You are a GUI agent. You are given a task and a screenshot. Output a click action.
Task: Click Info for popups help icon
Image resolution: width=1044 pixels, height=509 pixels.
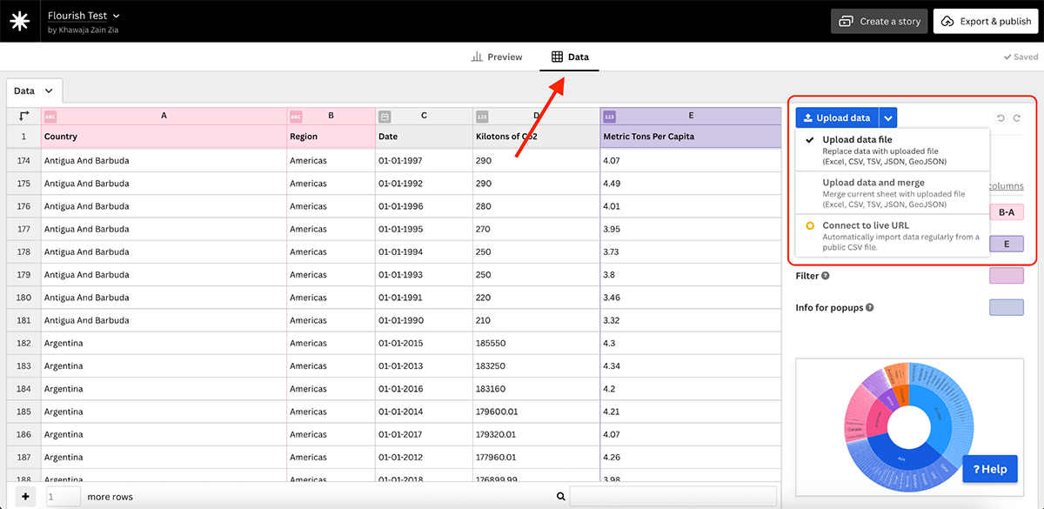tap(869, 308)
